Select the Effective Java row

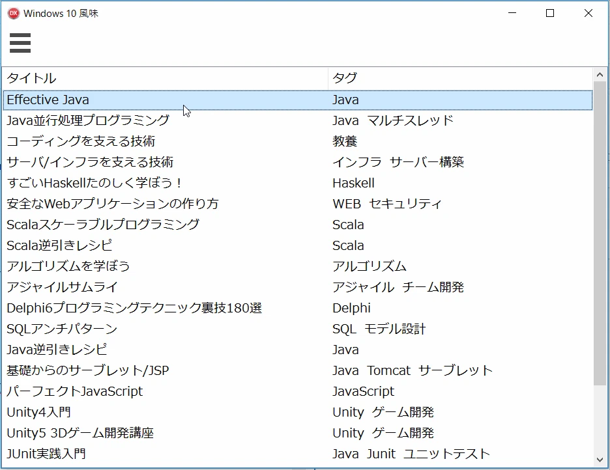click(298, 100)
